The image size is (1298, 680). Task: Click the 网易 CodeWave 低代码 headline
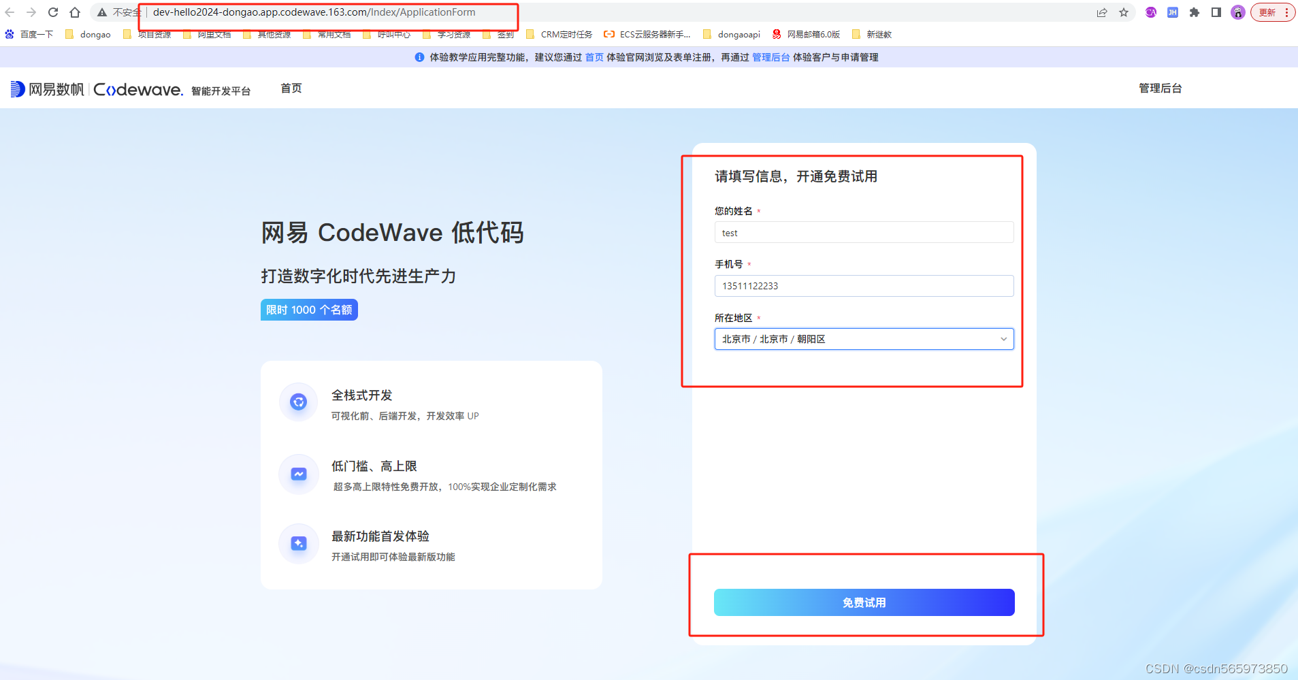(x=393, y=233)
